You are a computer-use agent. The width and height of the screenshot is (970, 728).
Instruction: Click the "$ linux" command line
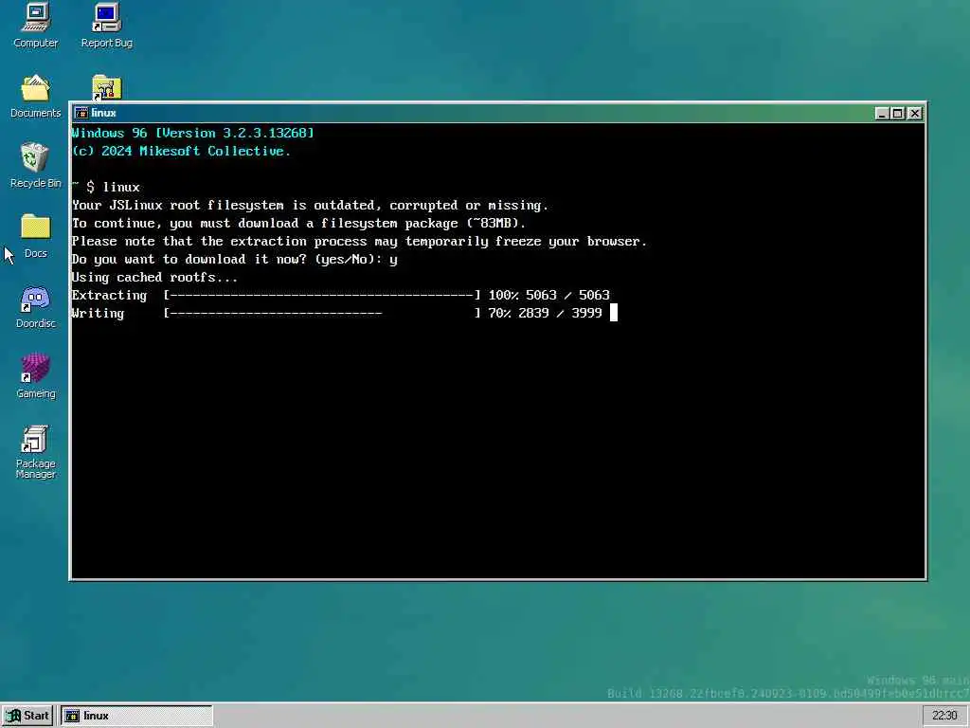tap(113, 187)
